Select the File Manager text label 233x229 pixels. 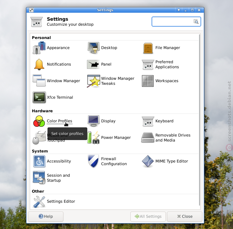click(x=168, y=48)
